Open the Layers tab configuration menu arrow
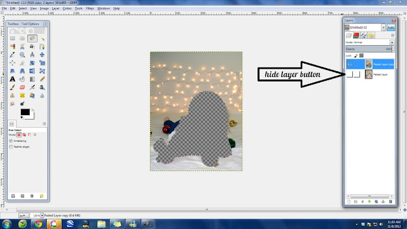Image resolution: width=407 pixels, height=229 pixels. [392, 36]
